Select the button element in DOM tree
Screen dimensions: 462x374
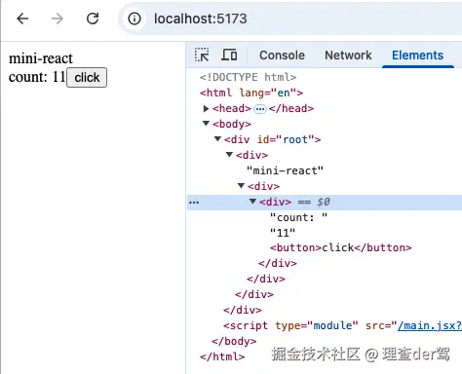(x=341, y=247)
